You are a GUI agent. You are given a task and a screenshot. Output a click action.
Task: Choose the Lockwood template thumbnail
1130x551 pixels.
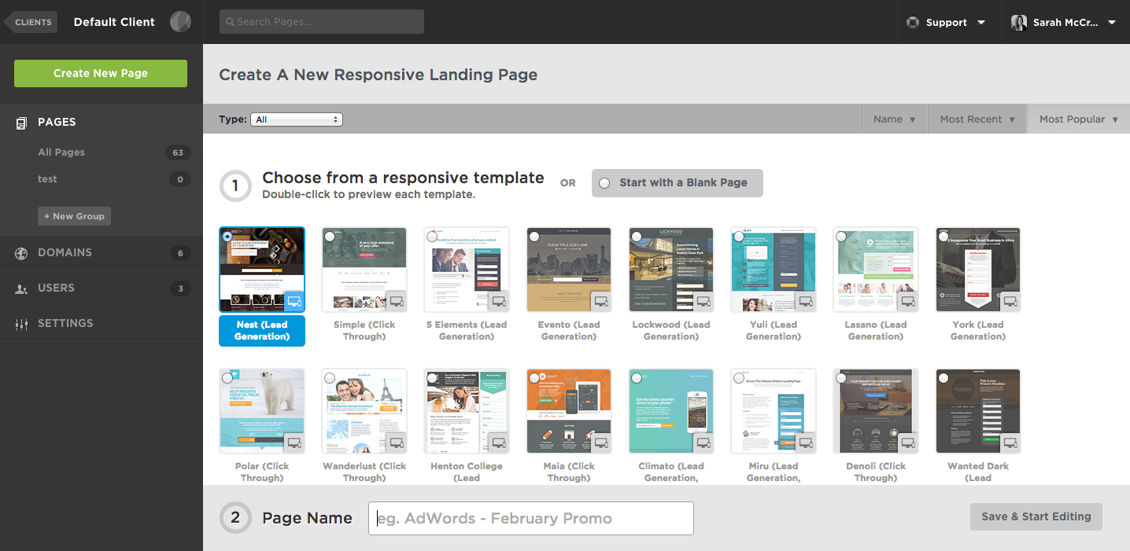[671, 270]
